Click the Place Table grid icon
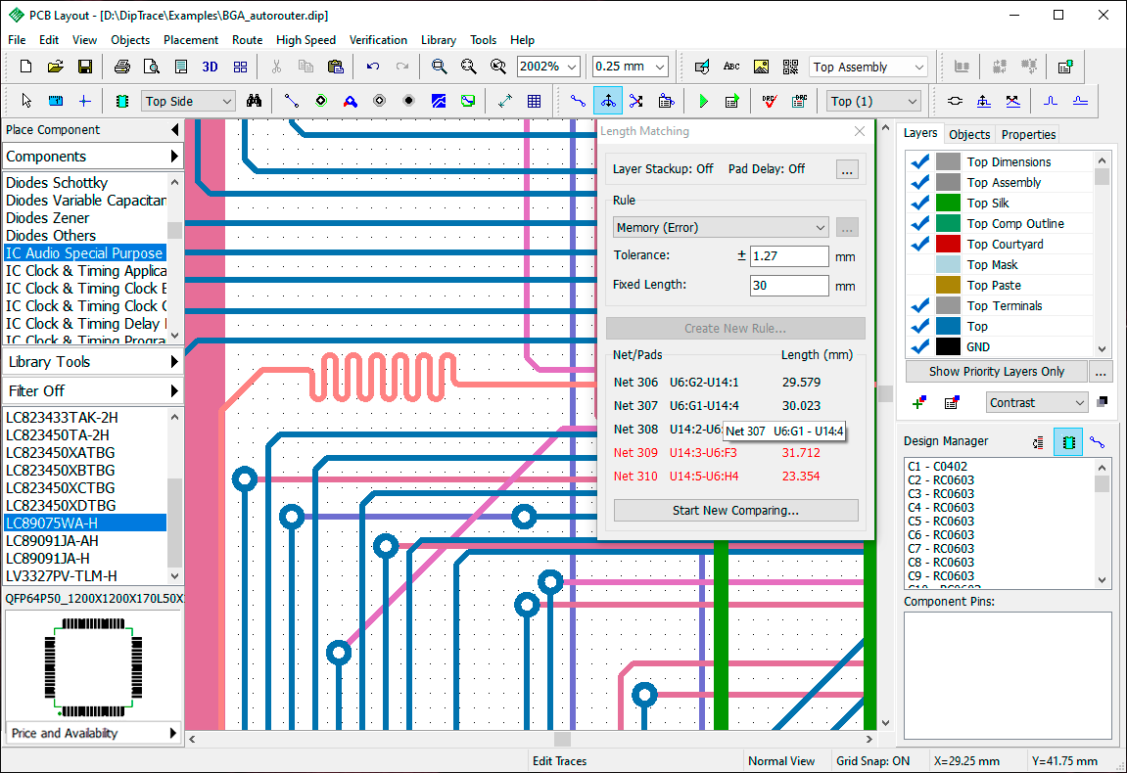1127x773 pixels. point(534,102)
